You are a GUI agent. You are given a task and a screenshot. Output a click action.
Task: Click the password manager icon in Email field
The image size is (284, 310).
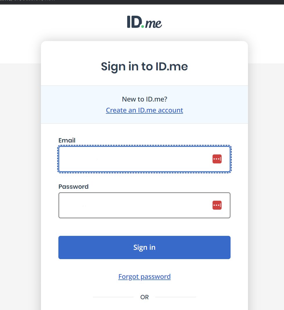click(217, 159)
